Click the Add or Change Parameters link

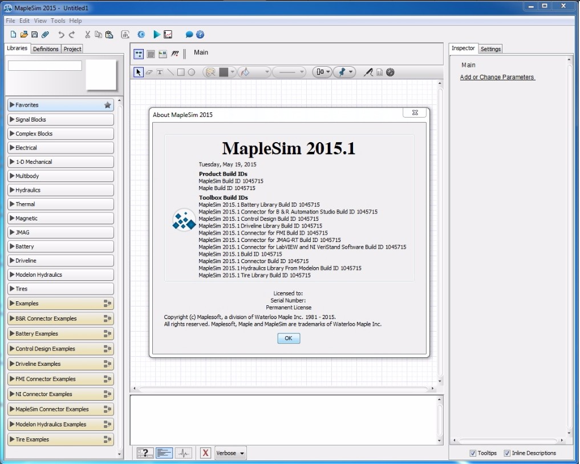496,77
